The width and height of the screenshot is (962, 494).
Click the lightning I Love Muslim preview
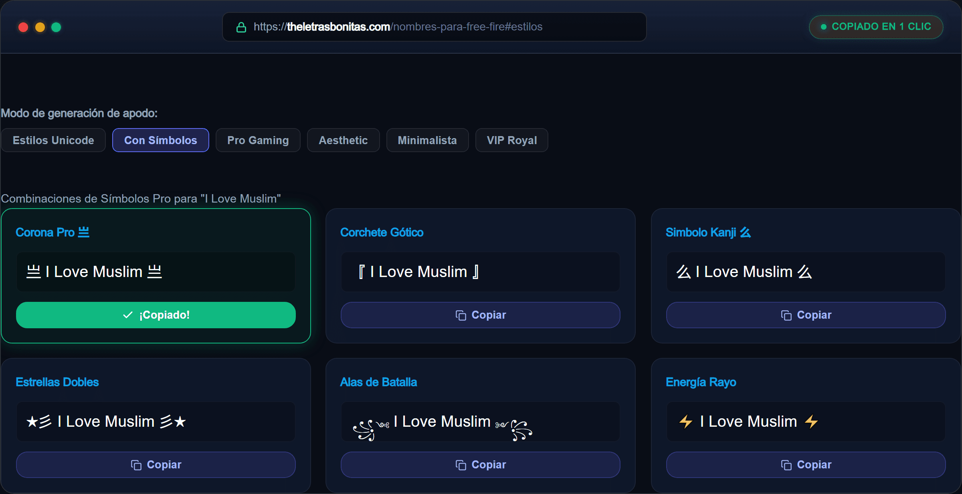(806, 422)
